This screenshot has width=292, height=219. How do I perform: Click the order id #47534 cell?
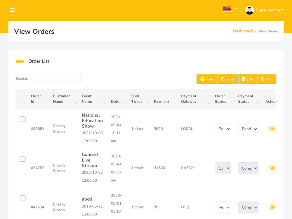38,207
